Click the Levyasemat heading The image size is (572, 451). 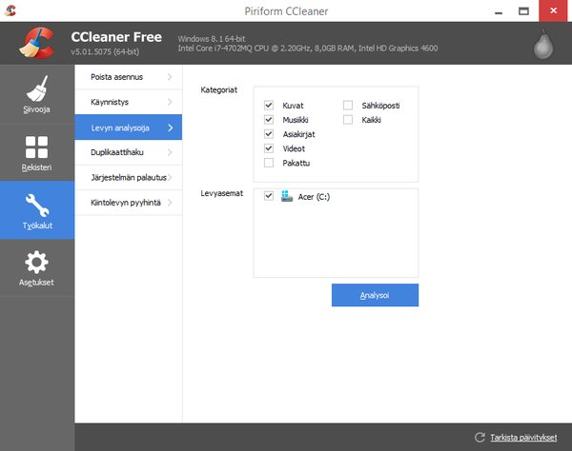tap(222, 193)
